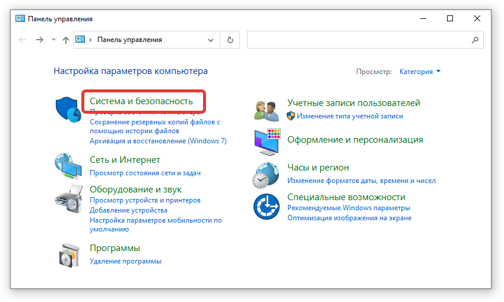Click the Hardware and Sound printer icon
The height and width of the screenshot is (302, 504).
pyautogui.click(x=68, y=198)
